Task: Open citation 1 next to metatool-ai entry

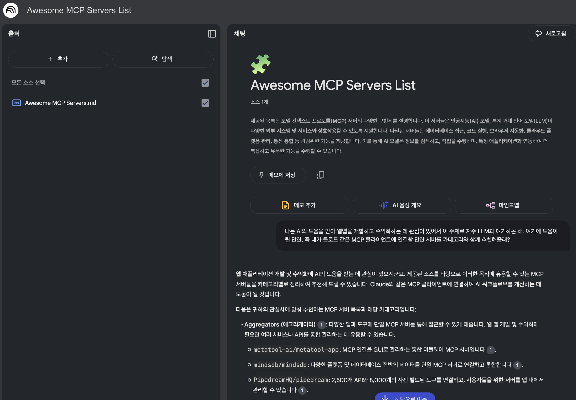Action: point(490,350)
